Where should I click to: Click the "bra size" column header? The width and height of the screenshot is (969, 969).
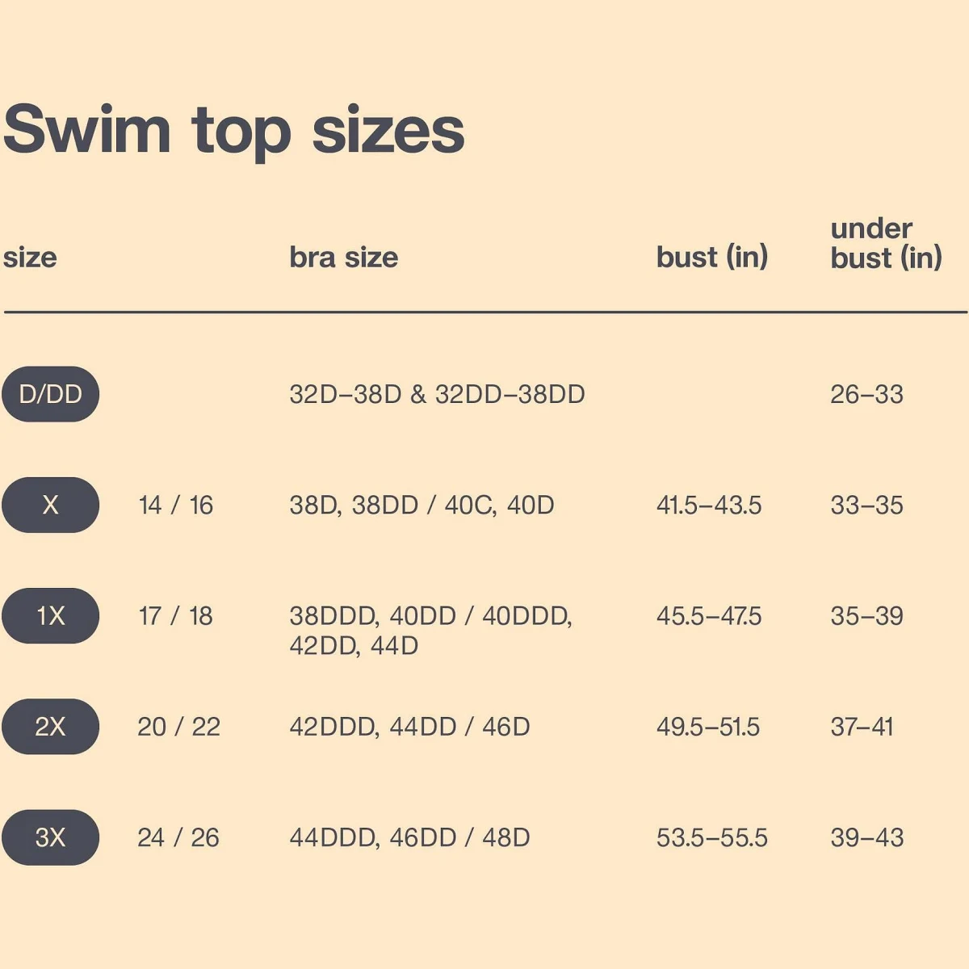coord(343,258)
